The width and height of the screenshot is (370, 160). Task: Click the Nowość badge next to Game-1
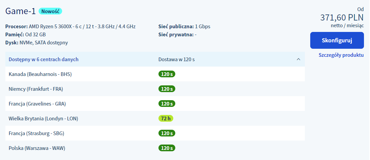(50, 11)
